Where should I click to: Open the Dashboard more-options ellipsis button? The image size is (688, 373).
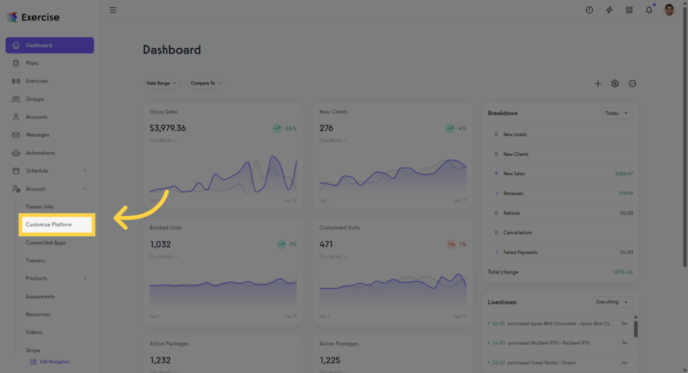pyautogui.click(x=633, y=83)
